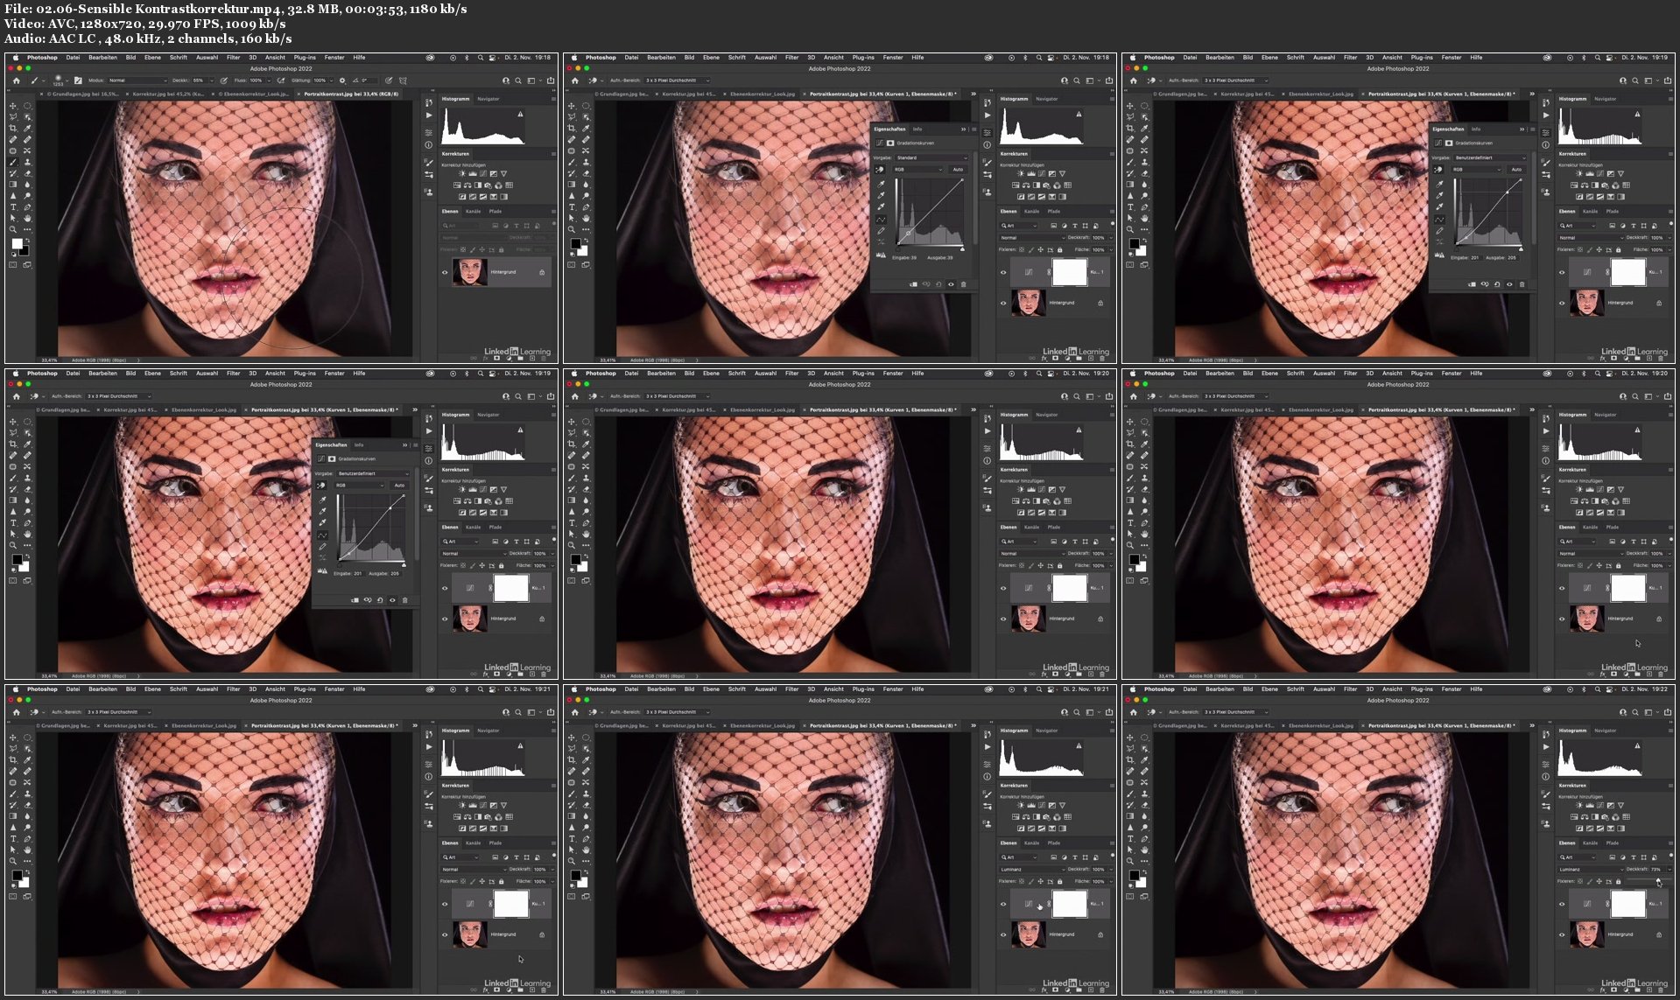
Task: Select the Zoom tool in the center frame
Action: (572, 545)
